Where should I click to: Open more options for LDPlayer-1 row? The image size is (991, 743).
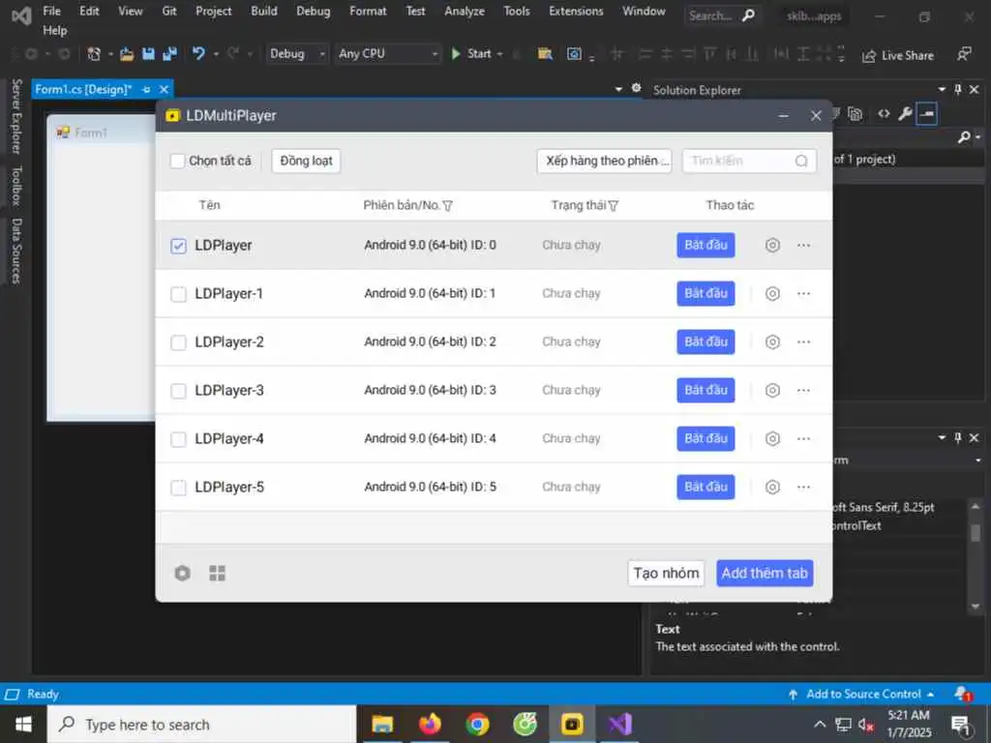pos(803,294)
